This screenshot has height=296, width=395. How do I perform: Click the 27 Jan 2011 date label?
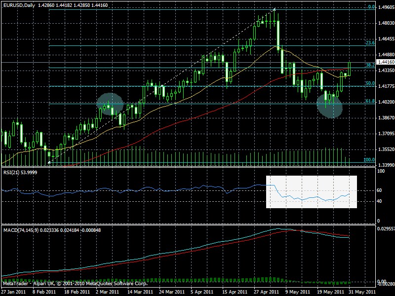tap(13, 292)
